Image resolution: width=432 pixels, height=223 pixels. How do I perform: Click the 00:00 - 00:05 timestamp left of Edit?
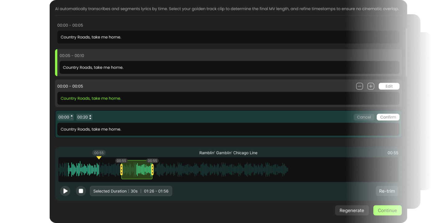coord(70,86)
